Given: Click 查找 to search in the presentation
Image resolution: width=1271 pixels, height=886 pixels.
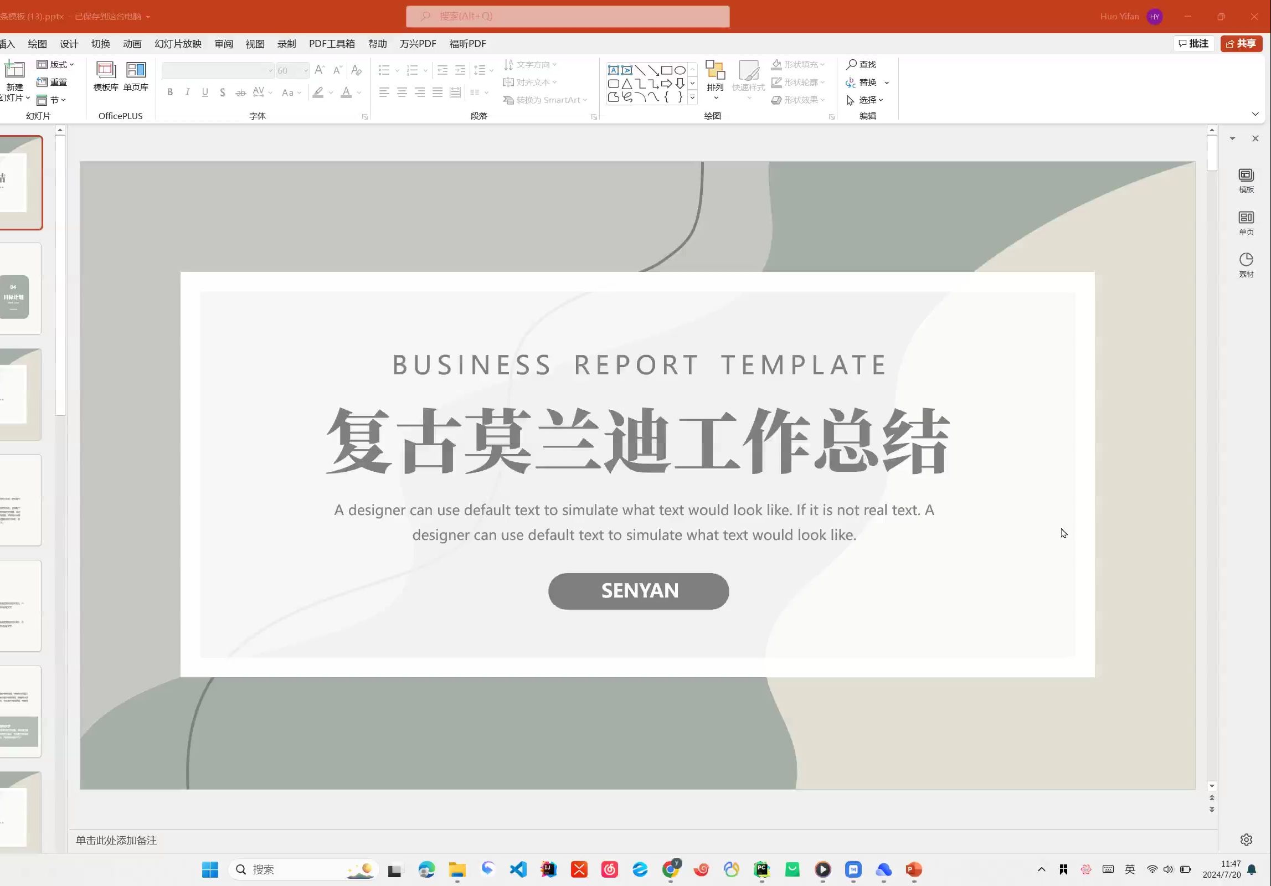Looking at the screenshot, I should (x=862, y=64).
